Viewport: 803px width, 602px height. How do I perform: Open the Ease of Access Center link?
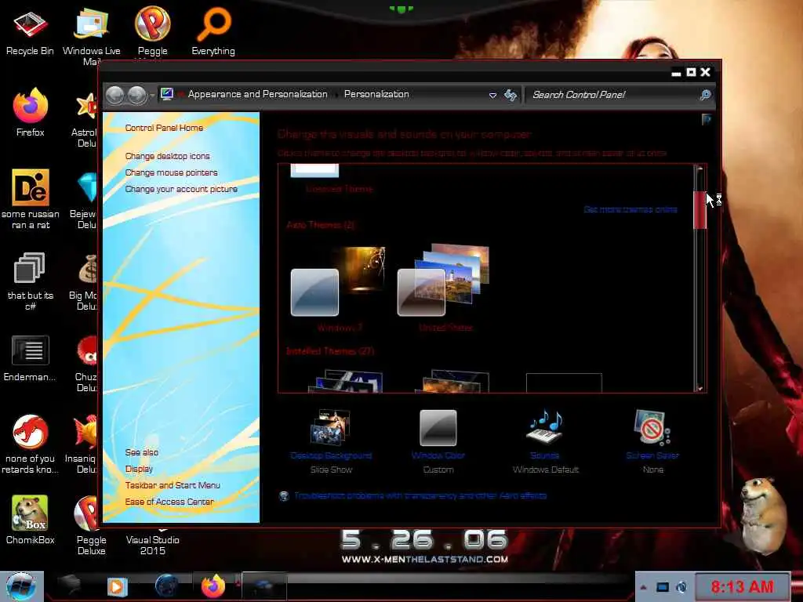coord(169,502)
